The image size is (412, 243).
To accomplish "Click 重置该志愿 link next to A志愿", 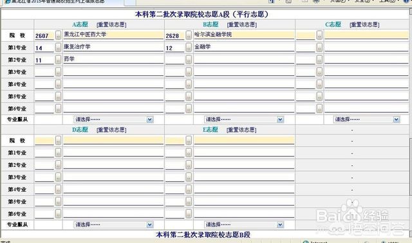I will (111, 24).
